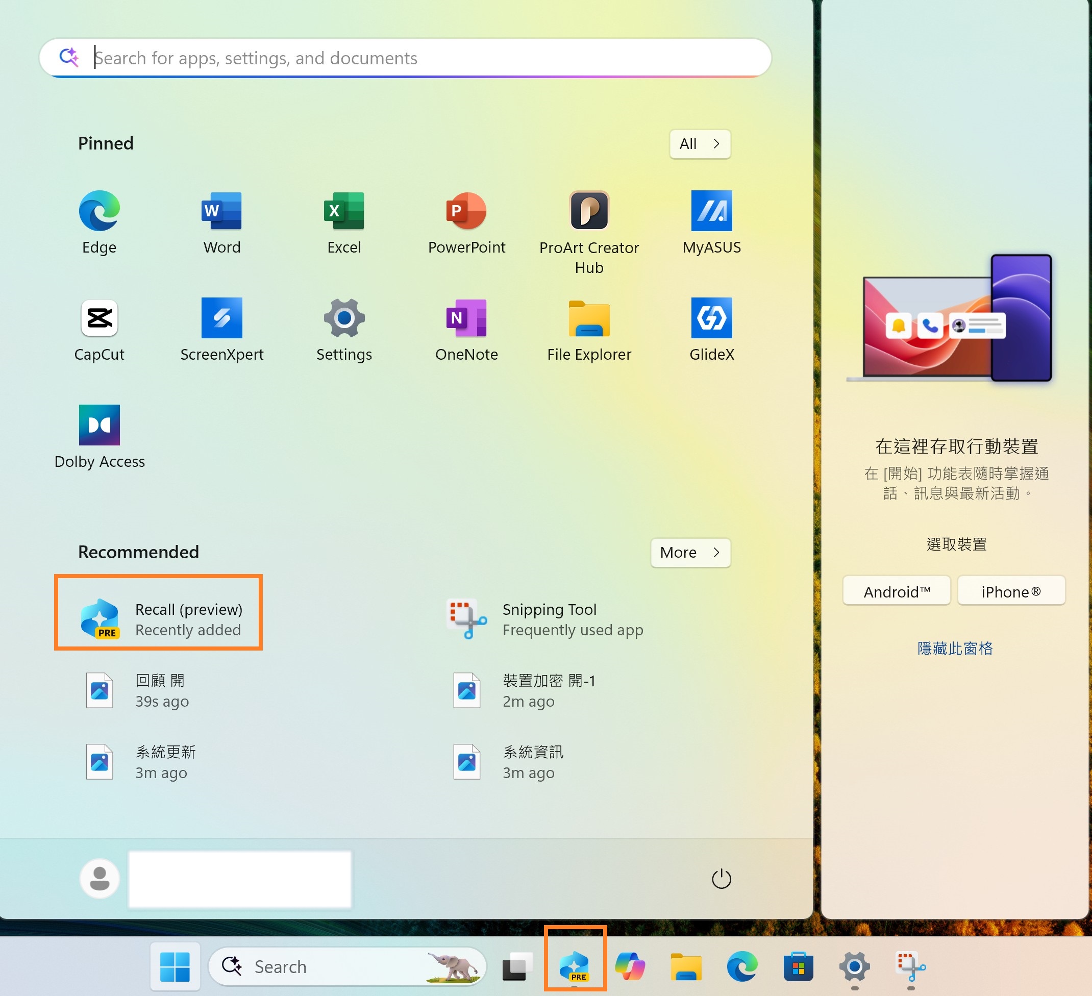Launch Word from pinned apps
This screenshot has height=996, width=1092.
pos(221,222)
